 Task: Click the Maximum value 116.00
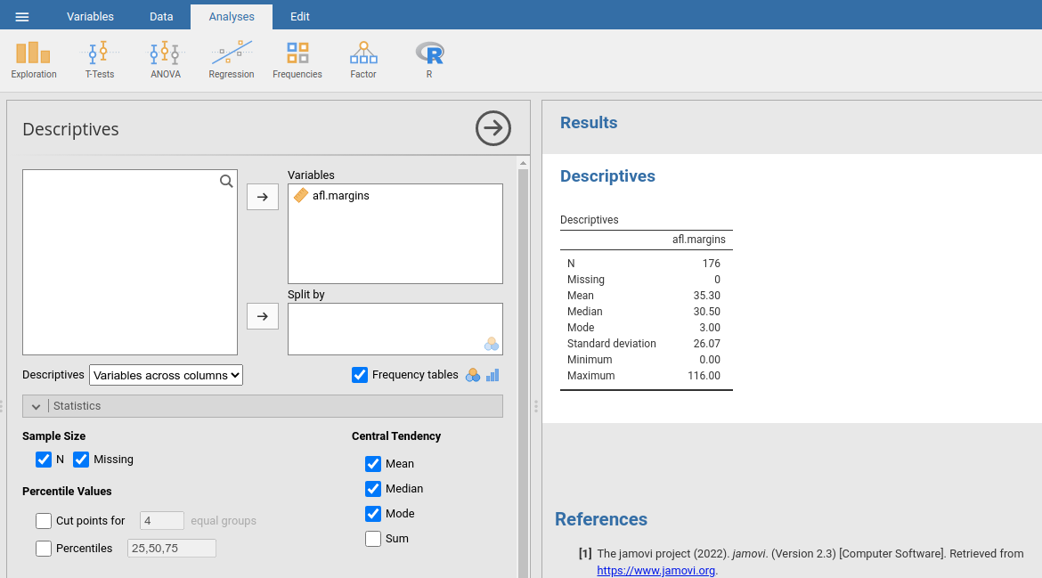[x=704, y=375]
